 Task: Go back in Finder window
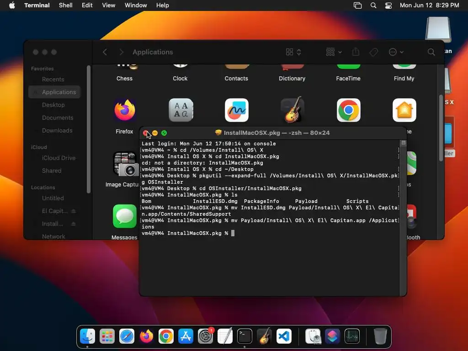105,52
